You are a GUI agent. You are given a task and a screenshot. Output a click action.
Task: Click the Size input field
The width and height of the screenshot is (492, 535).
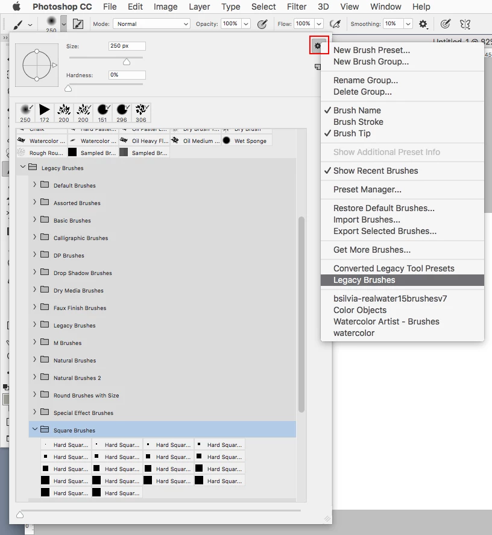(x=127, y=46)
